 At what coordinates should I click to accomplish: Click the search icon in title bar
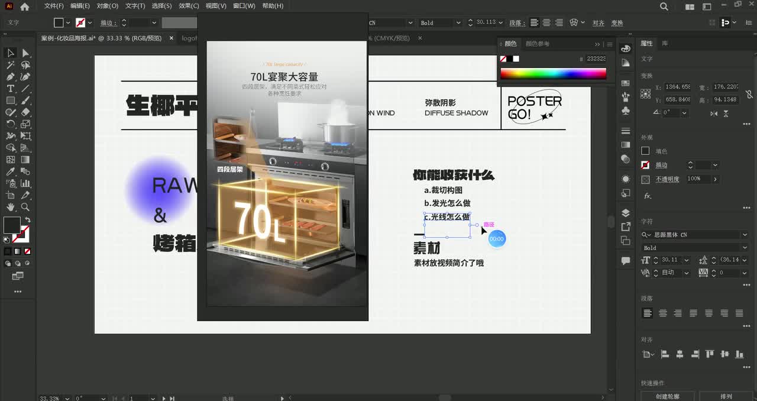coord(664,7)
